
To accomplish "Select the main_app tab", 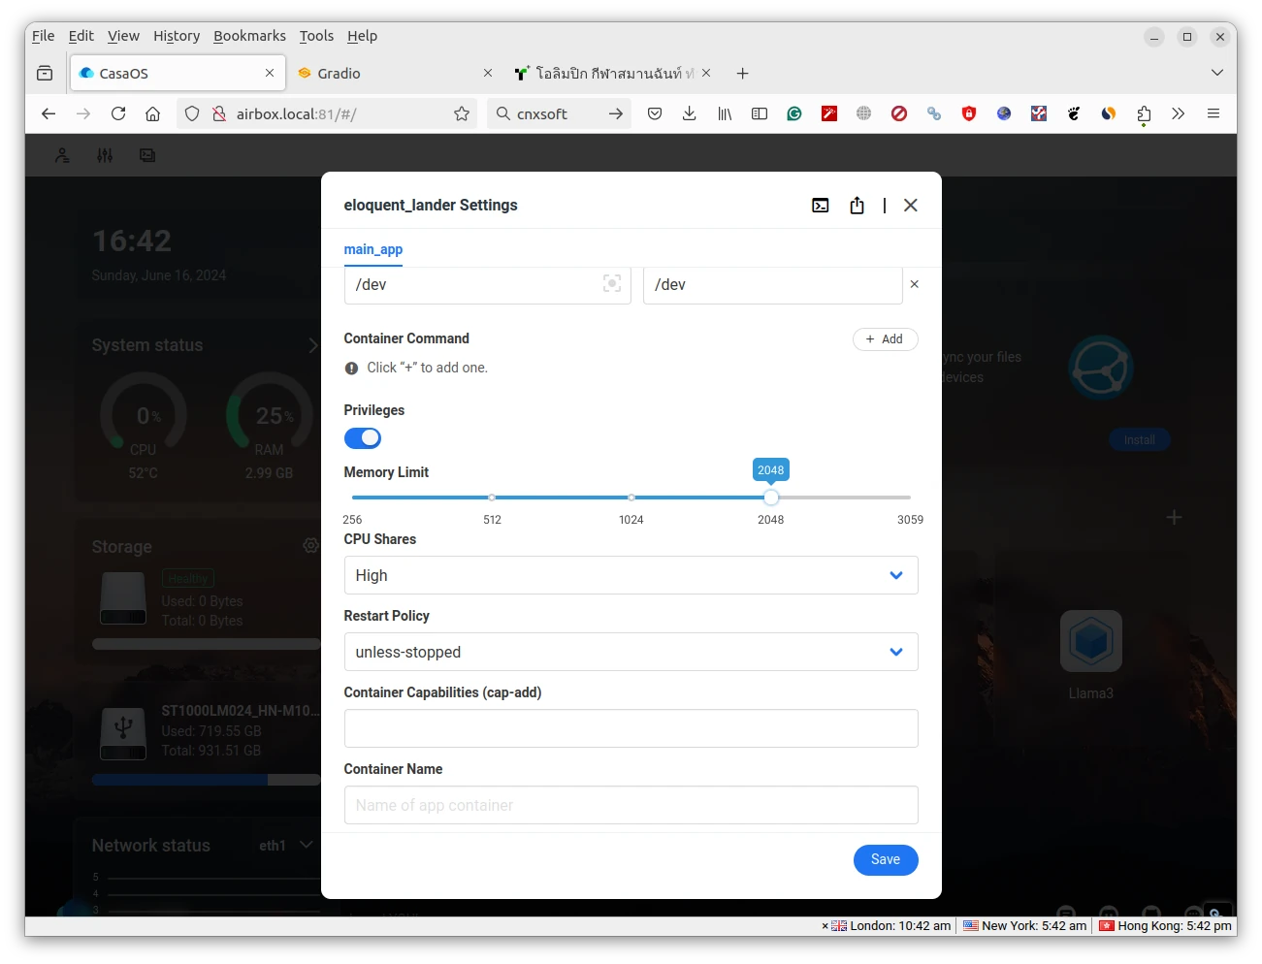I will pos(373,249).
